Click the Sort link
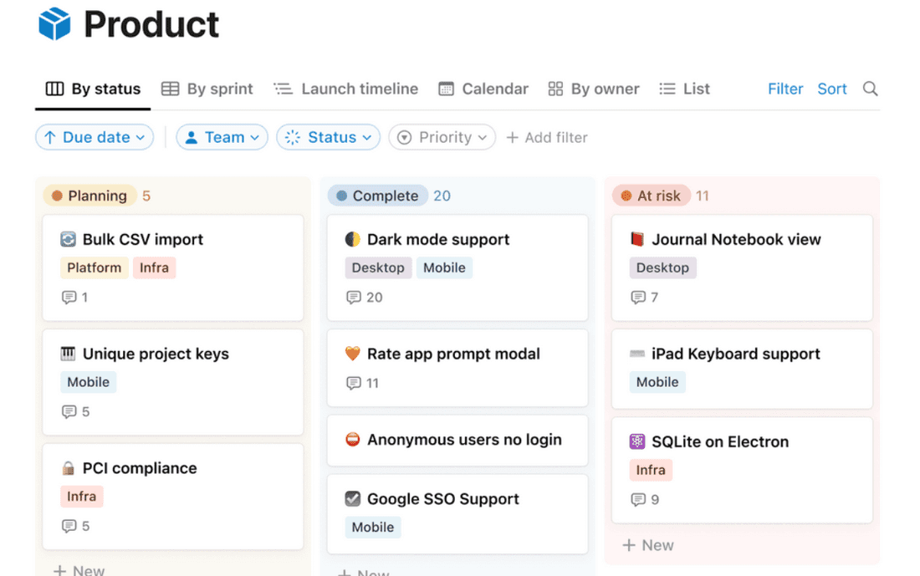This screenshot has width=920, height=576. point(831,89)
